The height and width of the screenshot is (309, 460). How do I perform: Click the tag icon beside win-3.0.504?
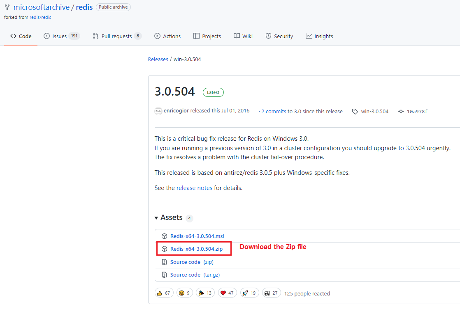[x=355, y=111]
